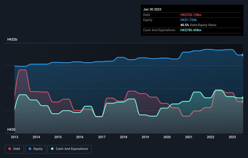Click the Equity row label in tooltip
248x158 pixels.
[148, 20]
